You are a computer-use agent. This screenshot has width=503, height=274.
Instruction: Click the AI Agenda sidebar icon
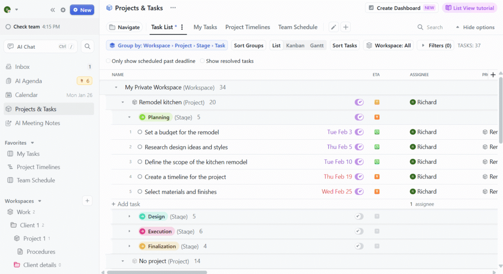point(9,81)
